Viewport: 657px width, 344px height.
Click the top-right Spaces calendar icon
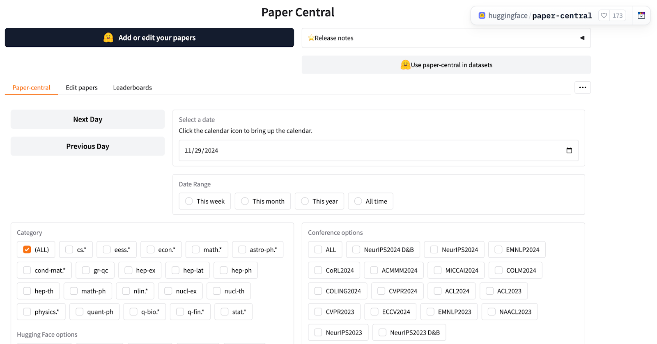(x=641, y=16)
